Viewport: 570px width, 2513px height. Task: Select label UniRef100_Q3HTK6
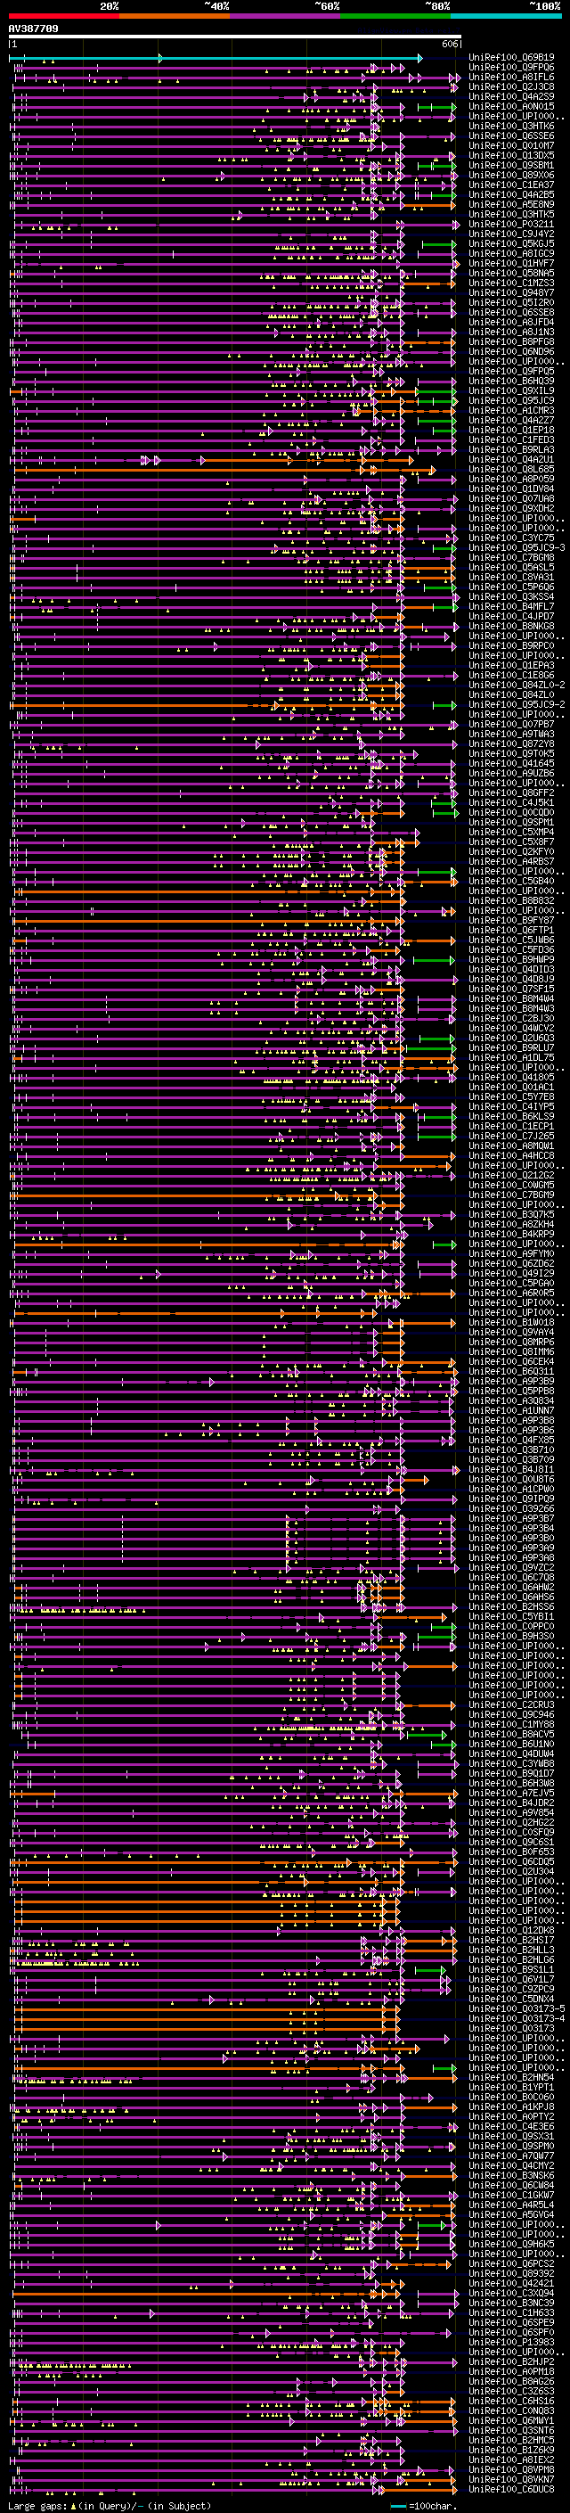tap(511, 126)
